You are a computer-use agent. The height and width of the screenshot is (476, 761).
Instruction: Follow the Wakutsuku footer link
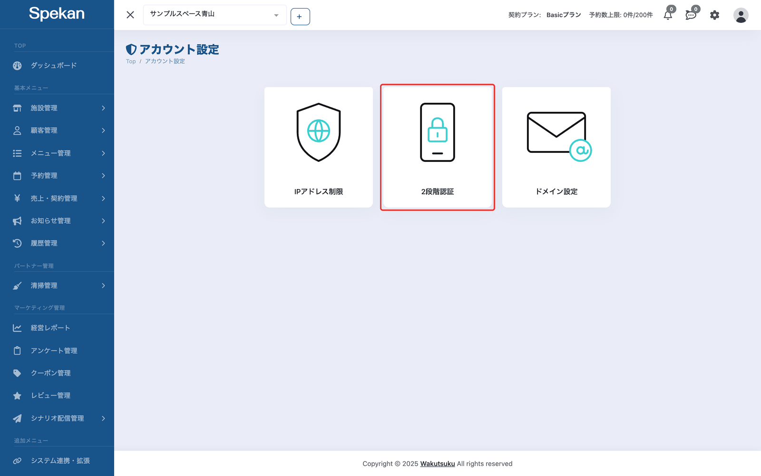(438, 464)
